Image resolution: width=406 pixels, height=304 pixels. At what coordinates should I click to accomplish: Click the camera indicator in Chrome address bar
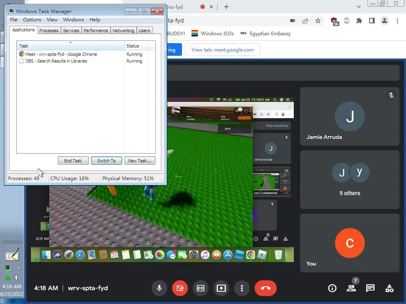coord(293,21)
